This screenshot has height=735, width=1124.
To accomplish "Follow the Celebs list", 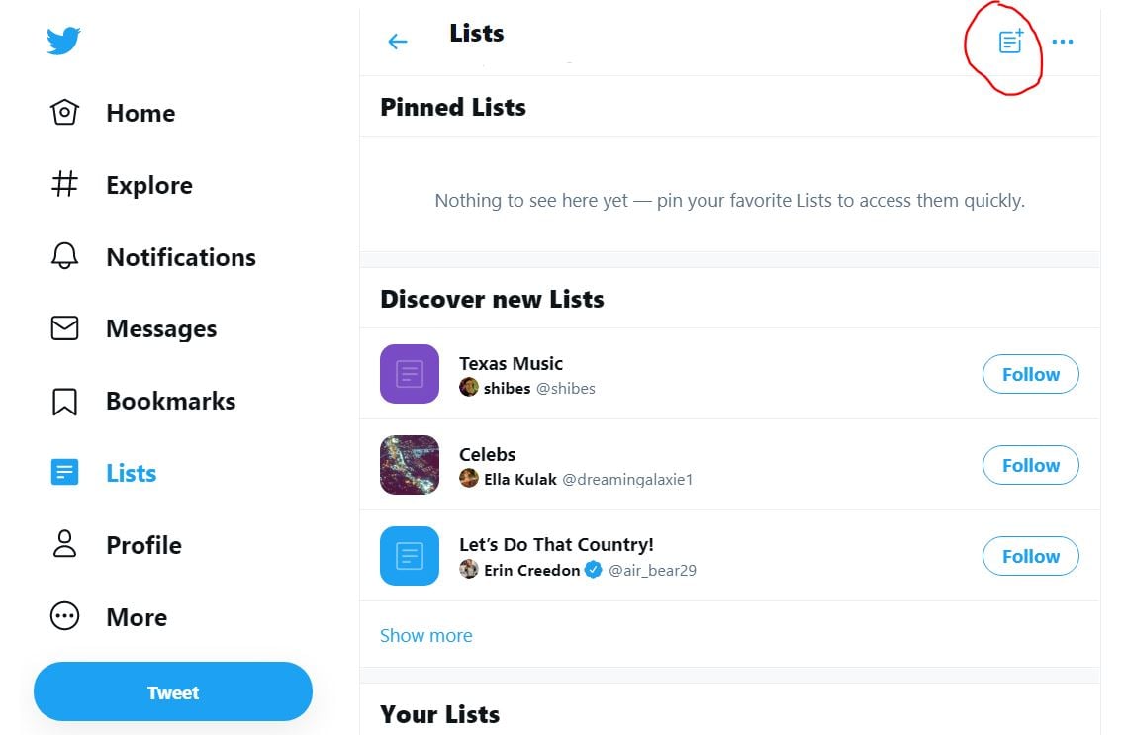I will tap(1030, 465).
